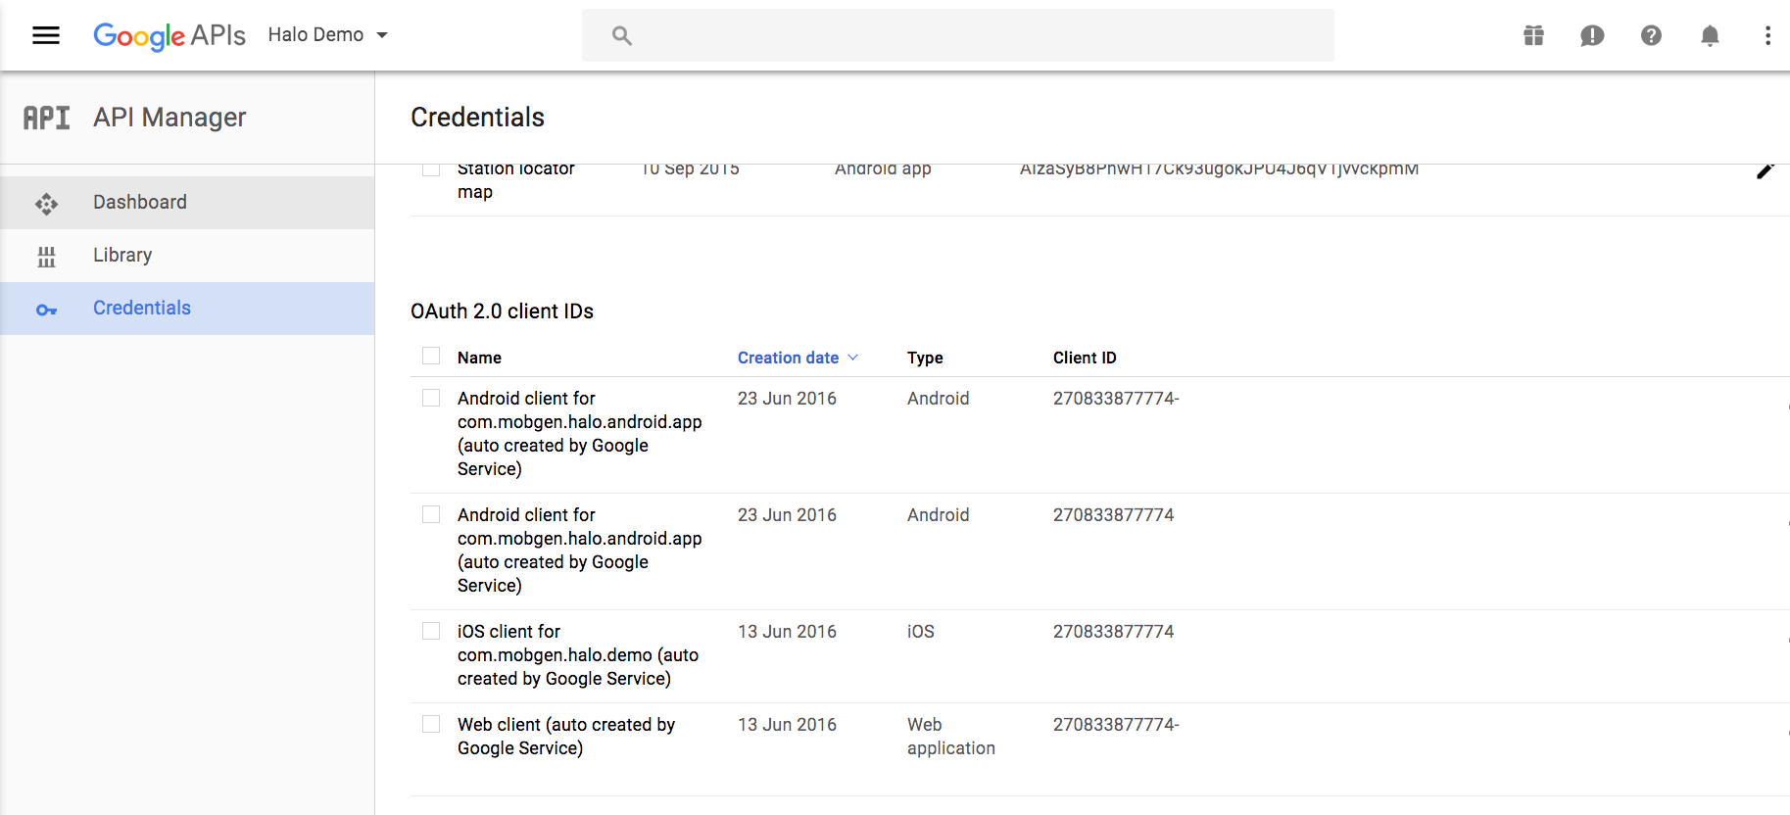Go to Dashboard in sidebar

187,203
